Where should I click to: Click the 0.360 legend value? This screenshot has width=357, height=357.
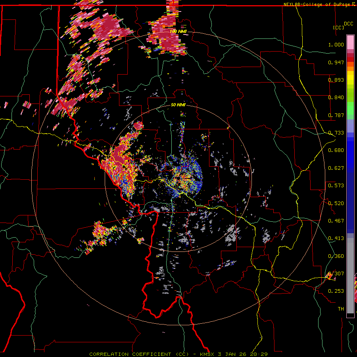[x=336, y=256]
